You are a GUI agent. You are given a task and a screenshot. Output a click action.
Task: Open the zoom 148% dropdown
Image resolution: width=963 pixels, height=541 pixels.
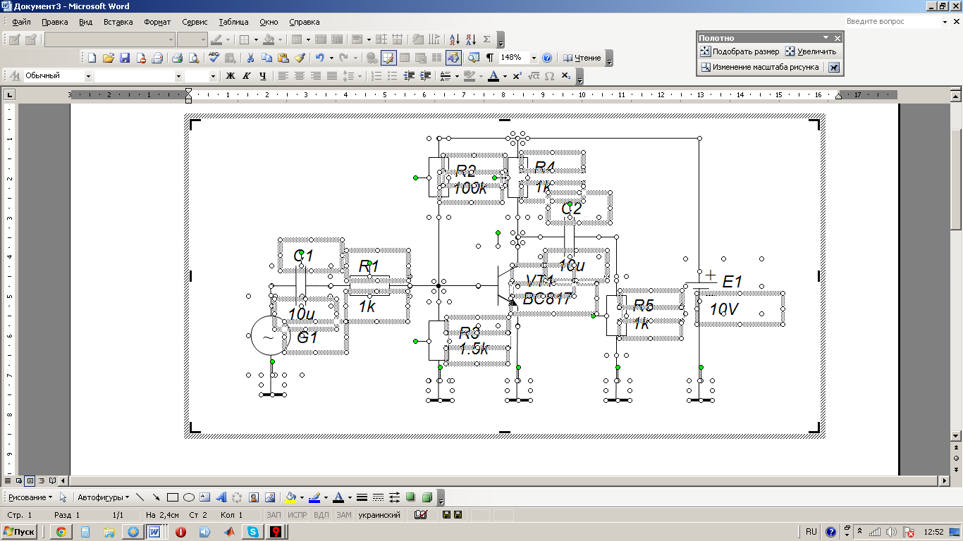pyautogui.click(x=534, y=58)
